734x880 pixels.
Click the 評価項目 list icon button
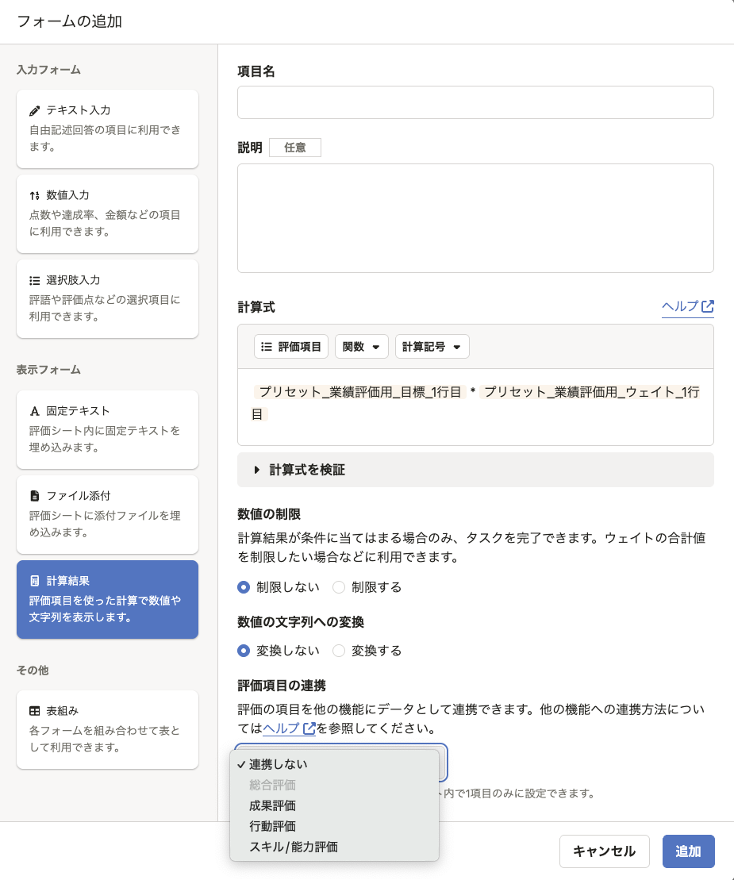click(x=290, y=347)
